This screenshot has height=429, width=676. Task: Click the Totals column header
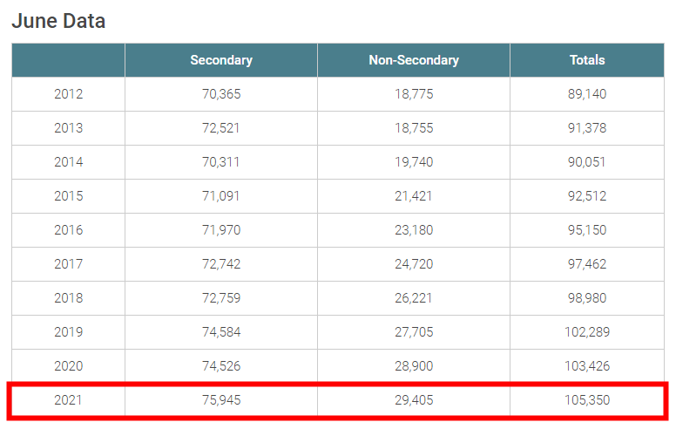587,60
